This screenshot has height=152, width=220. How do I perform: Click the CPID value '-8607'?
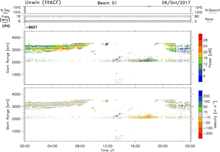(x=32, y=27)
